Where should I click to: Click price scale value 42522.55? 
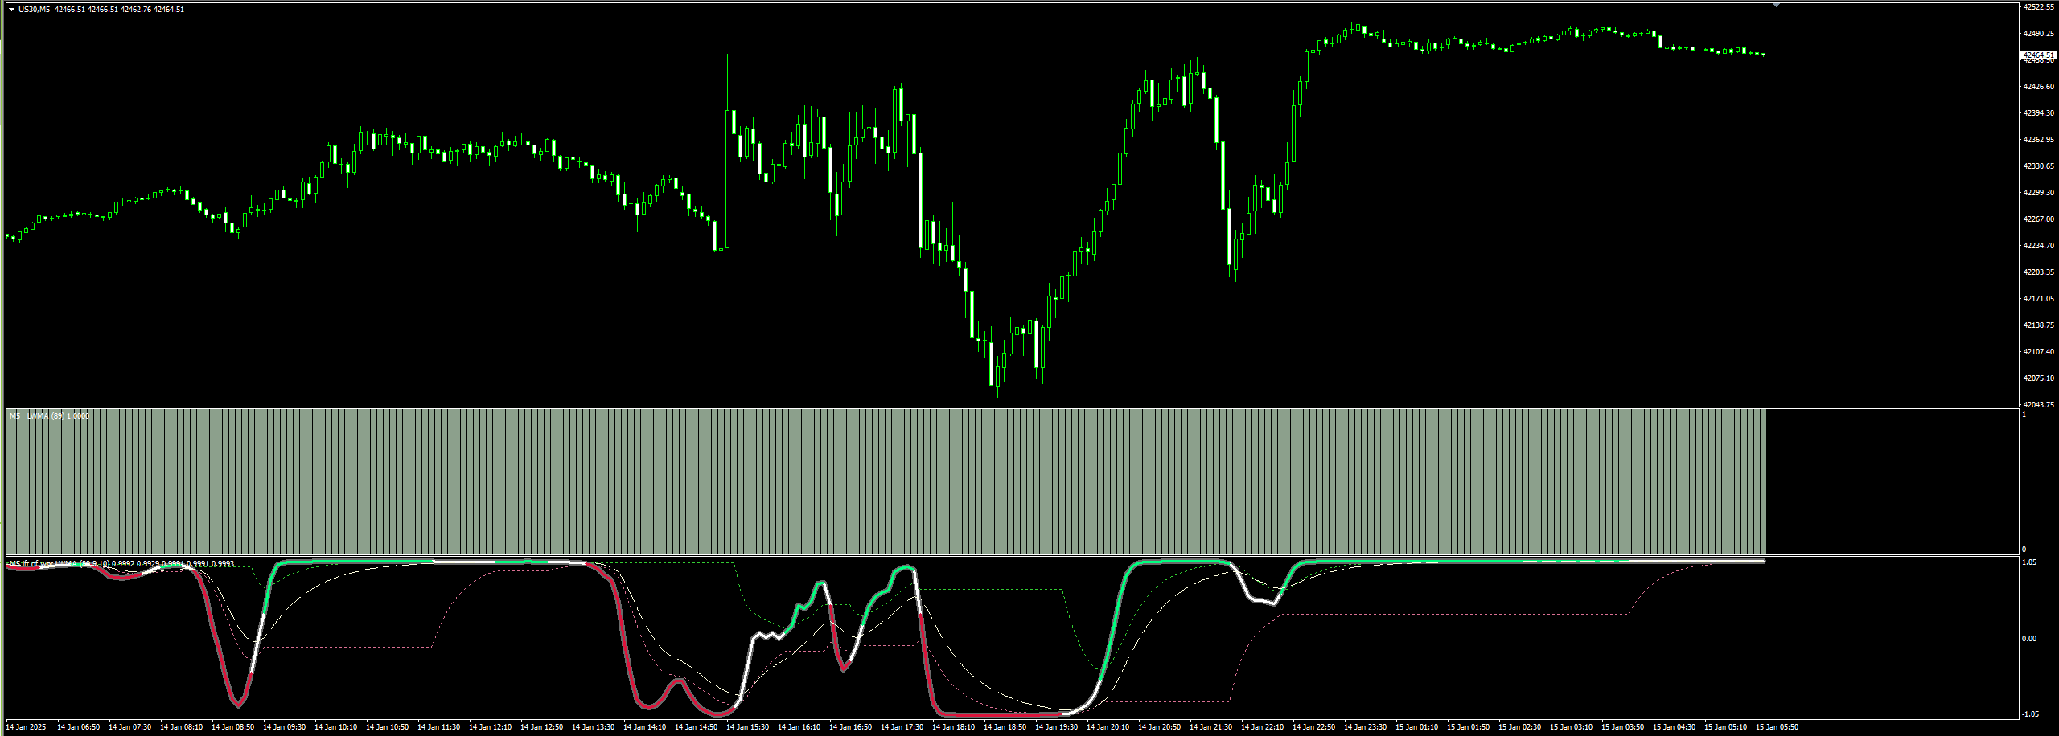coord(2039,7)
